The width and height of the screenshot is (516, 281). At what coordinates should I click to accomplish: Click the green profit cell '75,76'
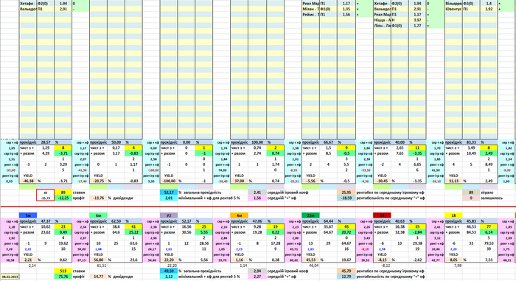tap(63, 277)
